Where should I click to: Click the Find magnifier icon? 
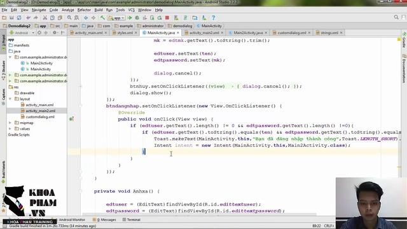[x=69, y=18]
